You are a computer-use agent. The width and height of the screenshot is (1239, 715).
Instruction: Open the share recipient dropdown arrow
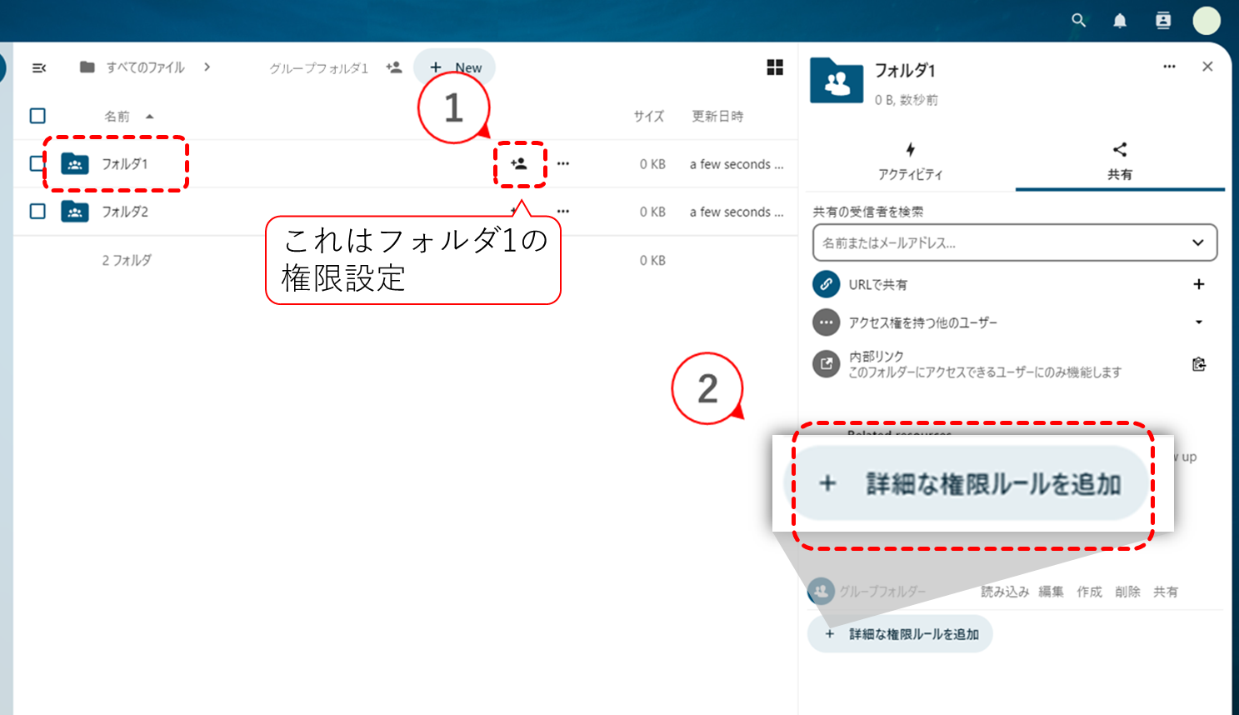point(1198,243)
